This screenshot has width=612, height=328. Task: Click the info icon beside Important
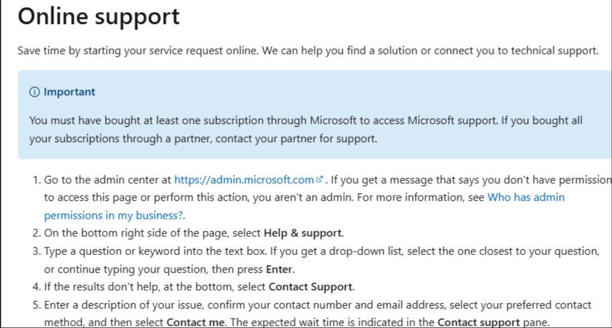[34, 92]
